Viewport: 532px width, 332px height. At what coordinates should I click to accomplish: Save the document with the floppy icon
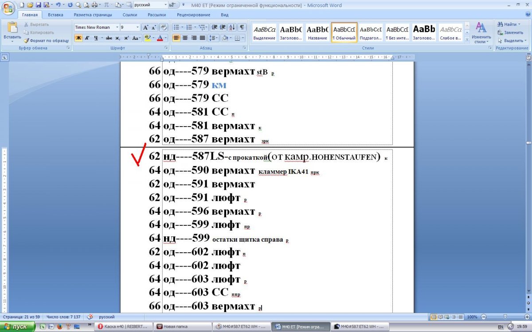tap(38, 5)
